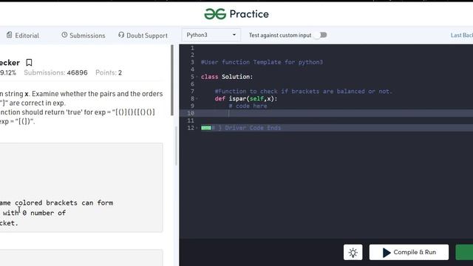Click the 'def ispar(self,x):' code line

pos(246,98)
